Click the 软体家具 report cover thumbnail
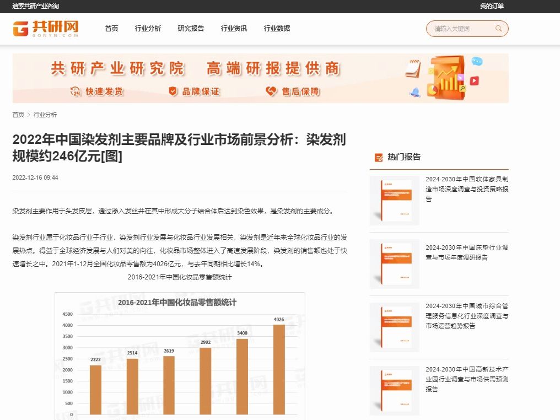Image resolution: width=560 pixels, height=420 pixels. [x=394, y=201]
